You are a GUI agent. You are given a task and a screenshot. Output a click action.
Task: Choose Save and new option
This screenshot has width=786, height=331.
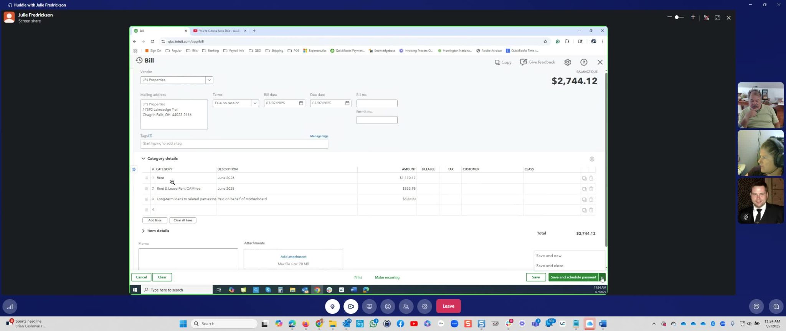tap(548, 256)
